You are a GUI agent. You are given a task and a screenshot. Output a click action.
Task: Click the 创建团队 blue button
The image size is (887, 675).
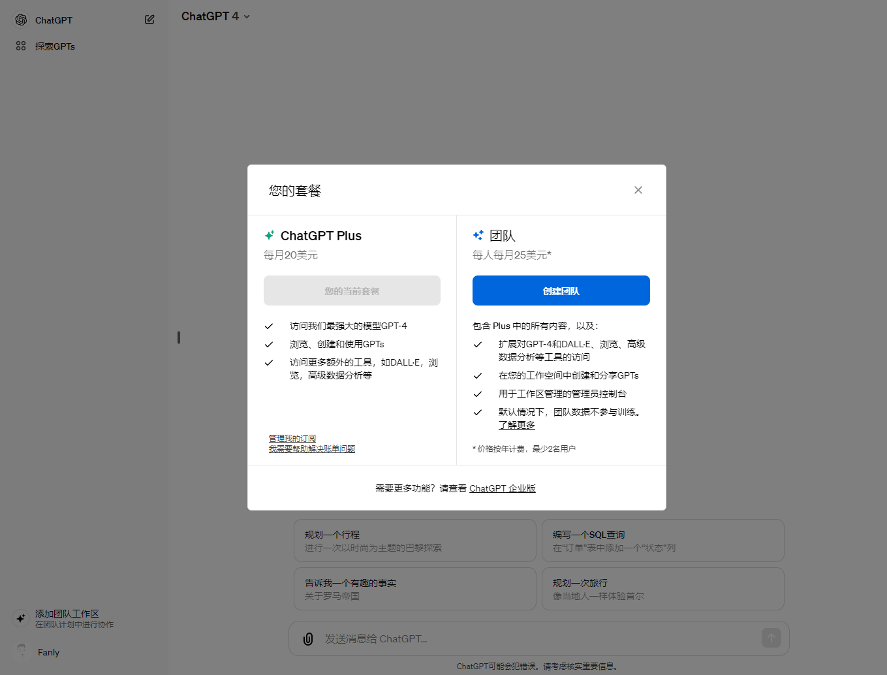point(561,290)
